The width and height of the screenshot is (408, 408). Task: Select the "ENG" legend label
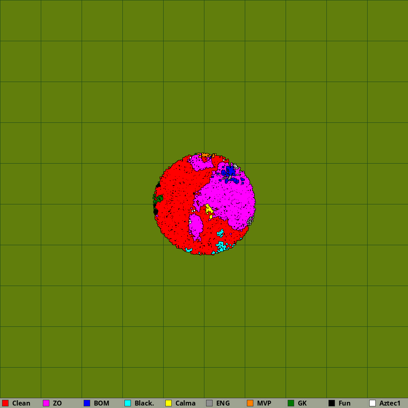[223, 403]
